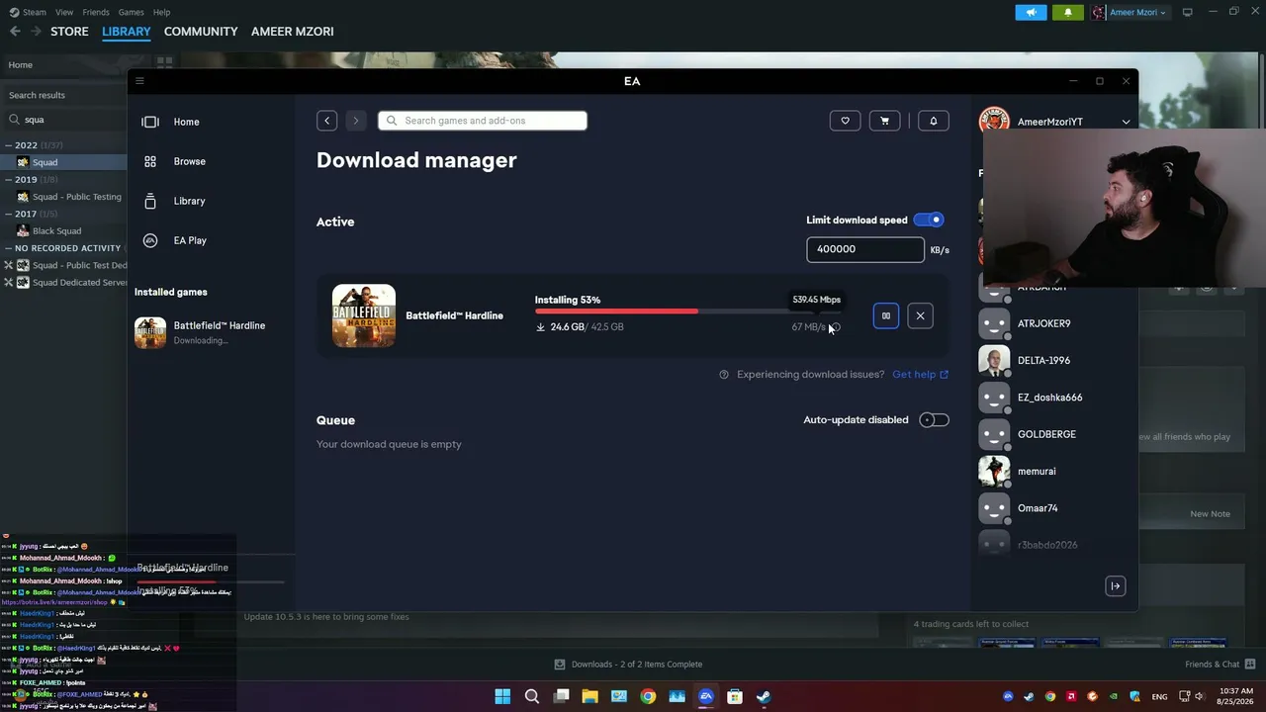Screen dimensions: 1266x712
Task: Collapse the EA friends panel
Action: tap(1115, 586)
